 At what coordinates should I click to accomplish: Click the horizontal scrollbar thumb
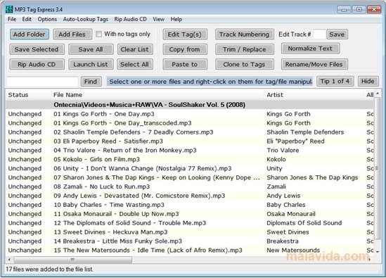pos(72,260)
